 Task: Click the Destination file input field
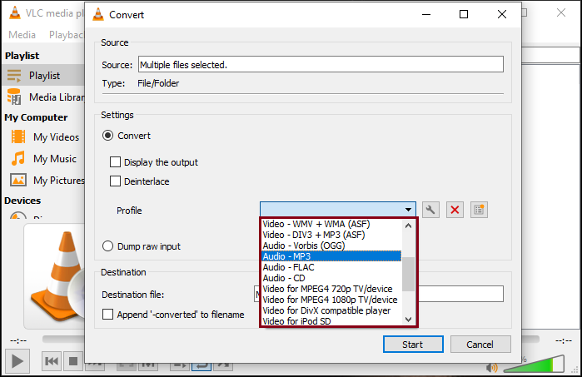460,294
